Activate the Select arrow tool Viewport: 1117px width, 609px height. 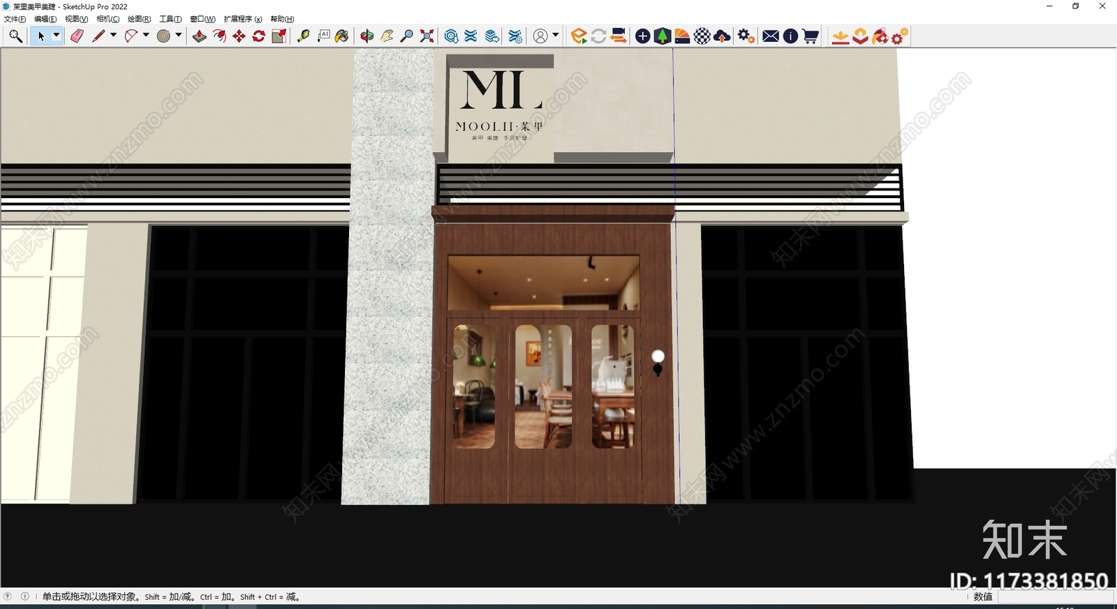pos(40,36)
